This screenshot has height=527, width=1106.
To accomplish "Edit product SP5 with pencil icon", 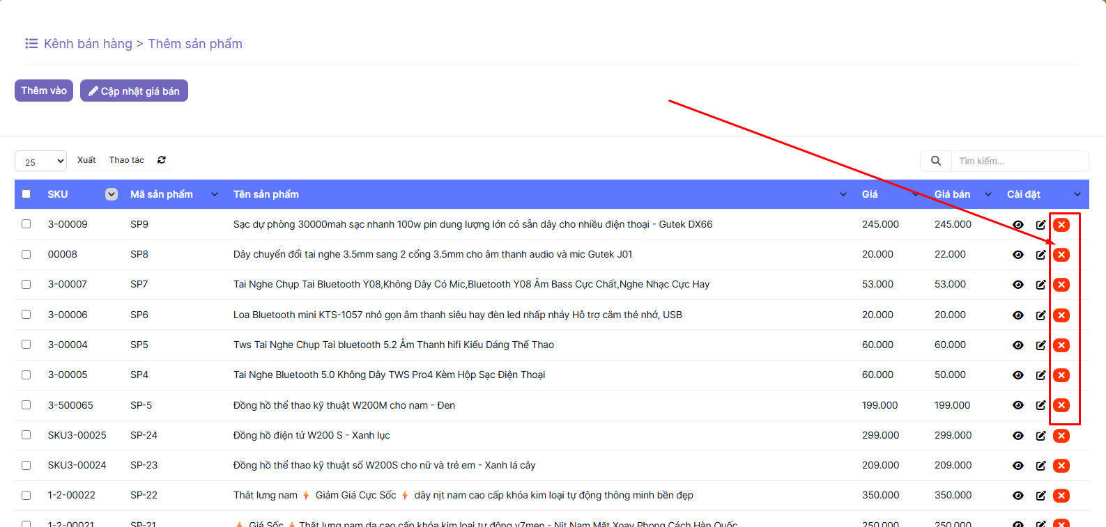I will pyautogui.click(x=1040, y=345).
